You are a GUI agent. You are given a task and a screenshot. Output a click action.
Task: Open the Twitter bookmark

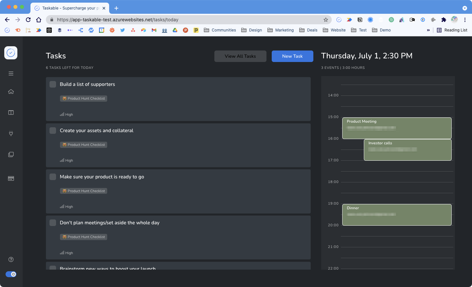[123, 30]
